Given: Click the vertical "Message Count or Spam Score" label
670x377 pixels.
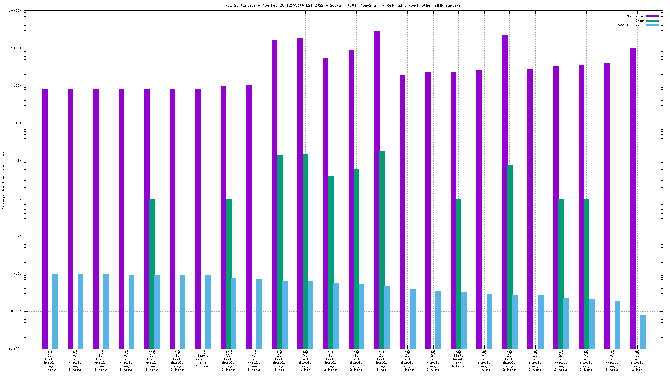Looking at the screenshot, I should coord(3,180).
